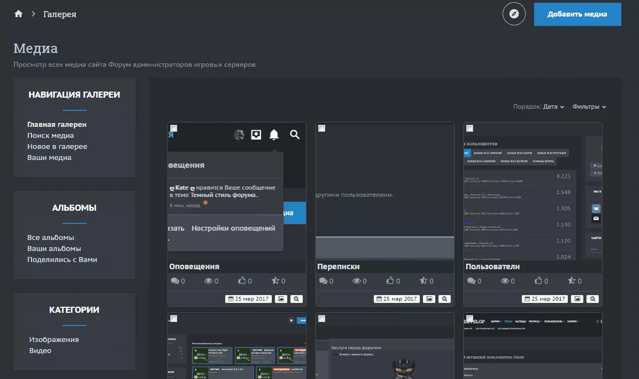The height and width of the screenshot is (379, 639).
Task: Like the Оповещения media thumbs-up
Action: click(x=242, y=280)
